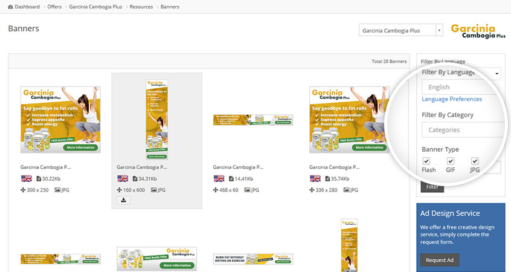Open Garcinia Cambogia Plus breadcrumb link
This screenshot has width=511, height=272.
pyautogui.click(x=95, y=7)
